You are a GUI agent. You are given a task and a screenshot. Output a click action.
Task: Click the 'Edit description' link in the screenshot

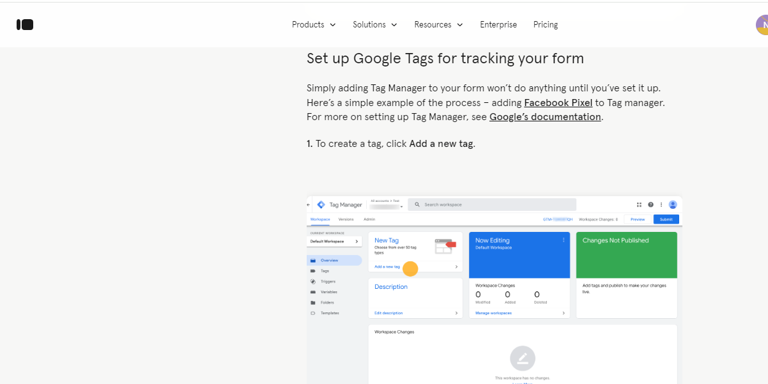[x=388, y=313]
